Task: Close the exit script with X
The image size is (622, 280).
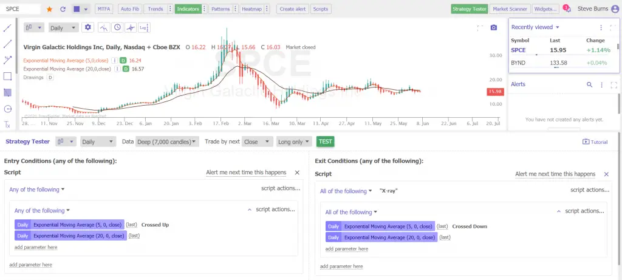Action: (x=606, y=174)
